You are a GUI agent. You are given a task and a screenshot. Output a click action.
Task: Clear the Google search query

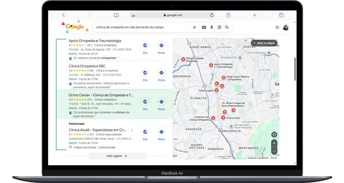pos(194,27)
